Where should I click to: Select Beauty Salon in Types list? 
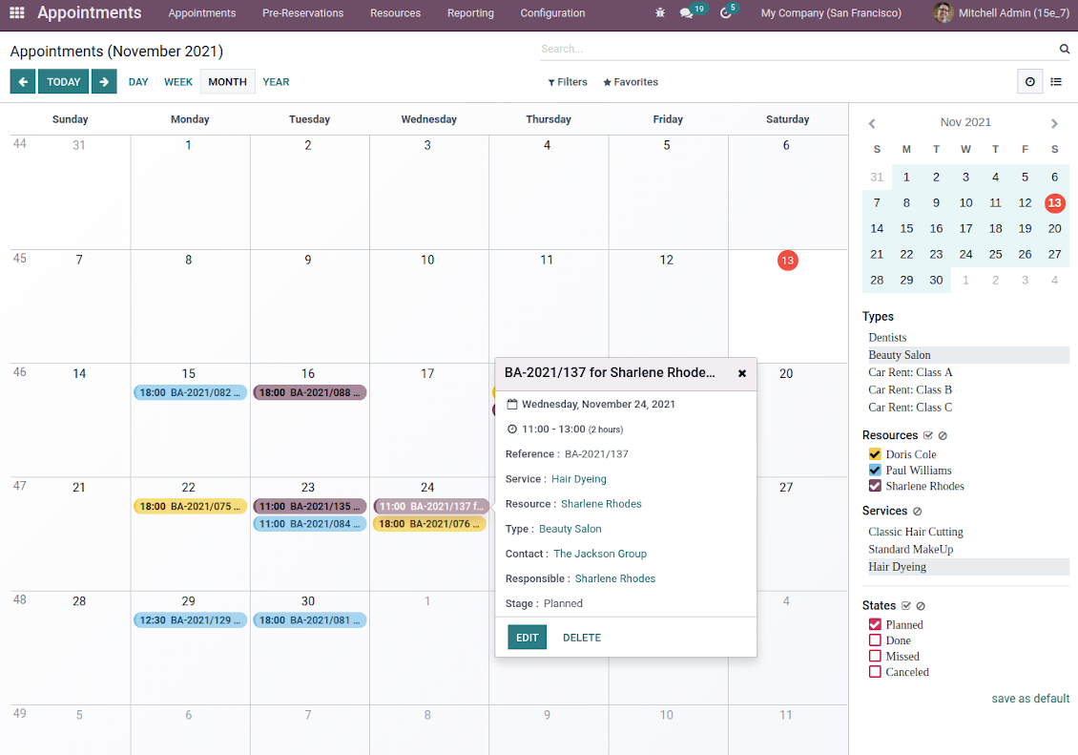coord(966,355)
